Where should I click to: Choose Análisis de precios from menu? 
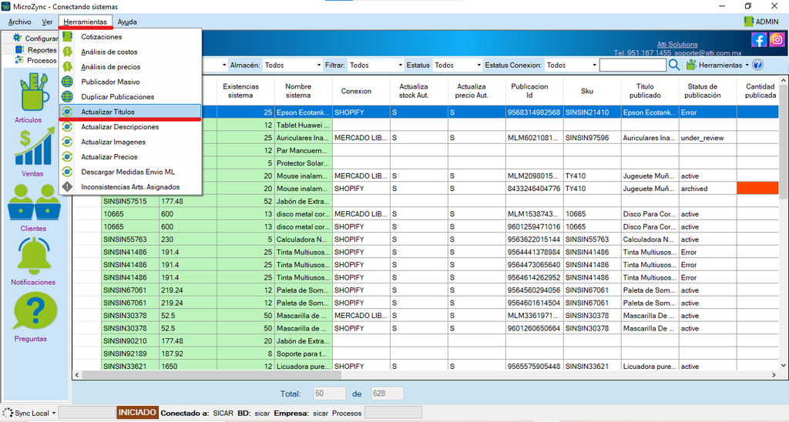[x=129, y=67]
